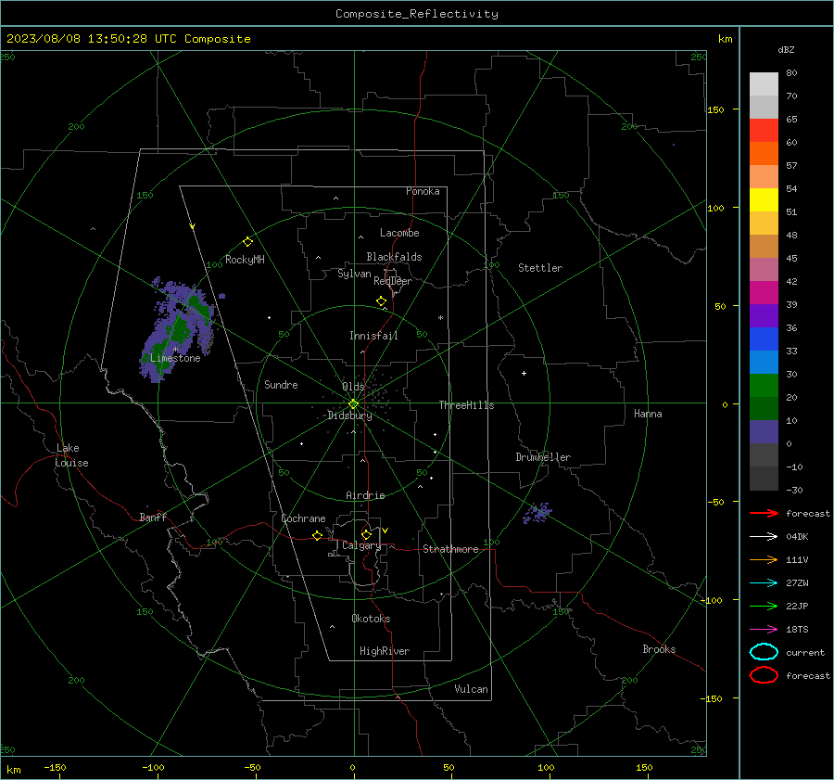Click the red forecast arrow in the legend
The width and height of the screenshot is (834, 780).
pyautogui.click(x=764, y=513)
